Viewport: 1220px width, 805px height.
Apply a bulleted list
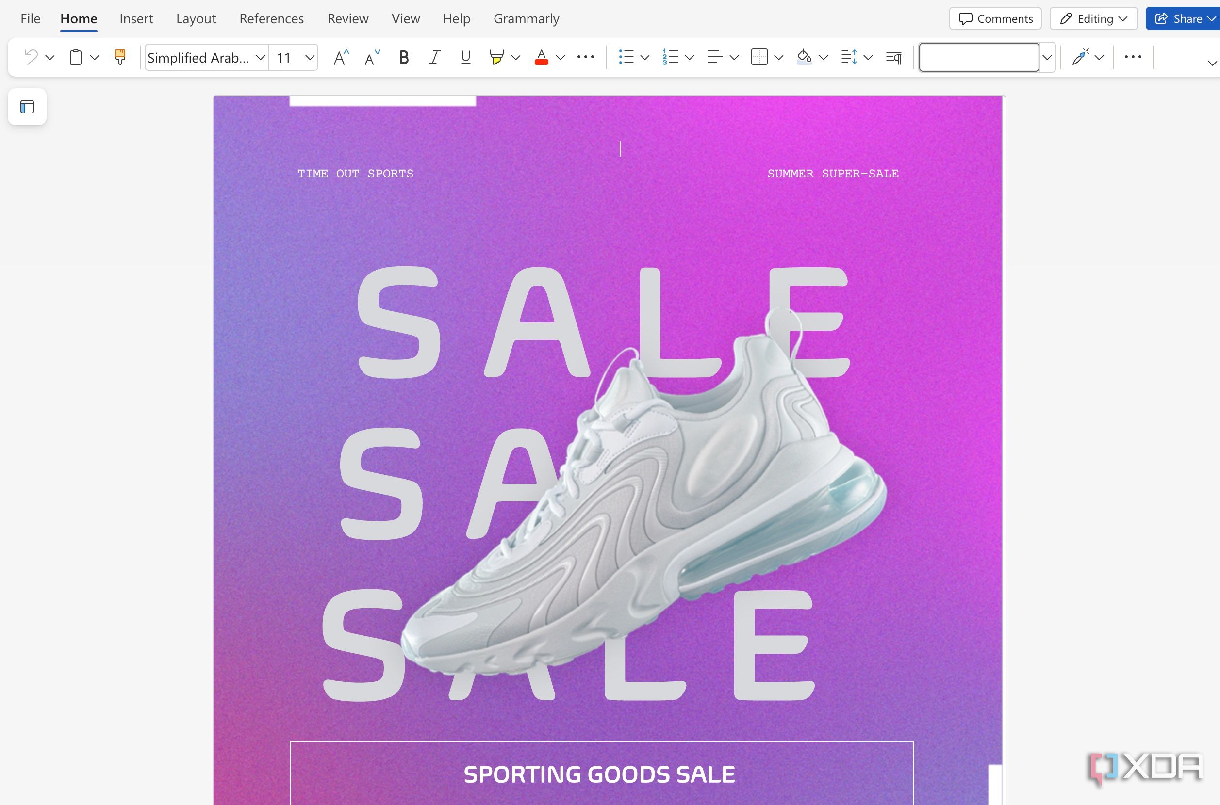[x=626, y=57]
